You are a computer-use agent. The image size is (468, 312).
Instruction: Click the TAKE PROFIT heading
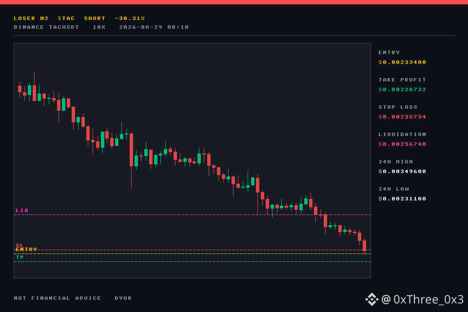click(402, 80)
